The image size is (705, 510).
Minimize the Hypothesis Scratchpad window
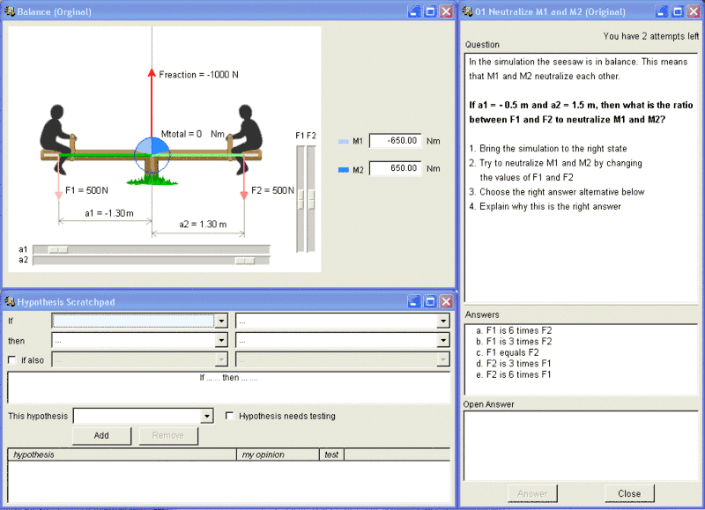coord(414,301)
